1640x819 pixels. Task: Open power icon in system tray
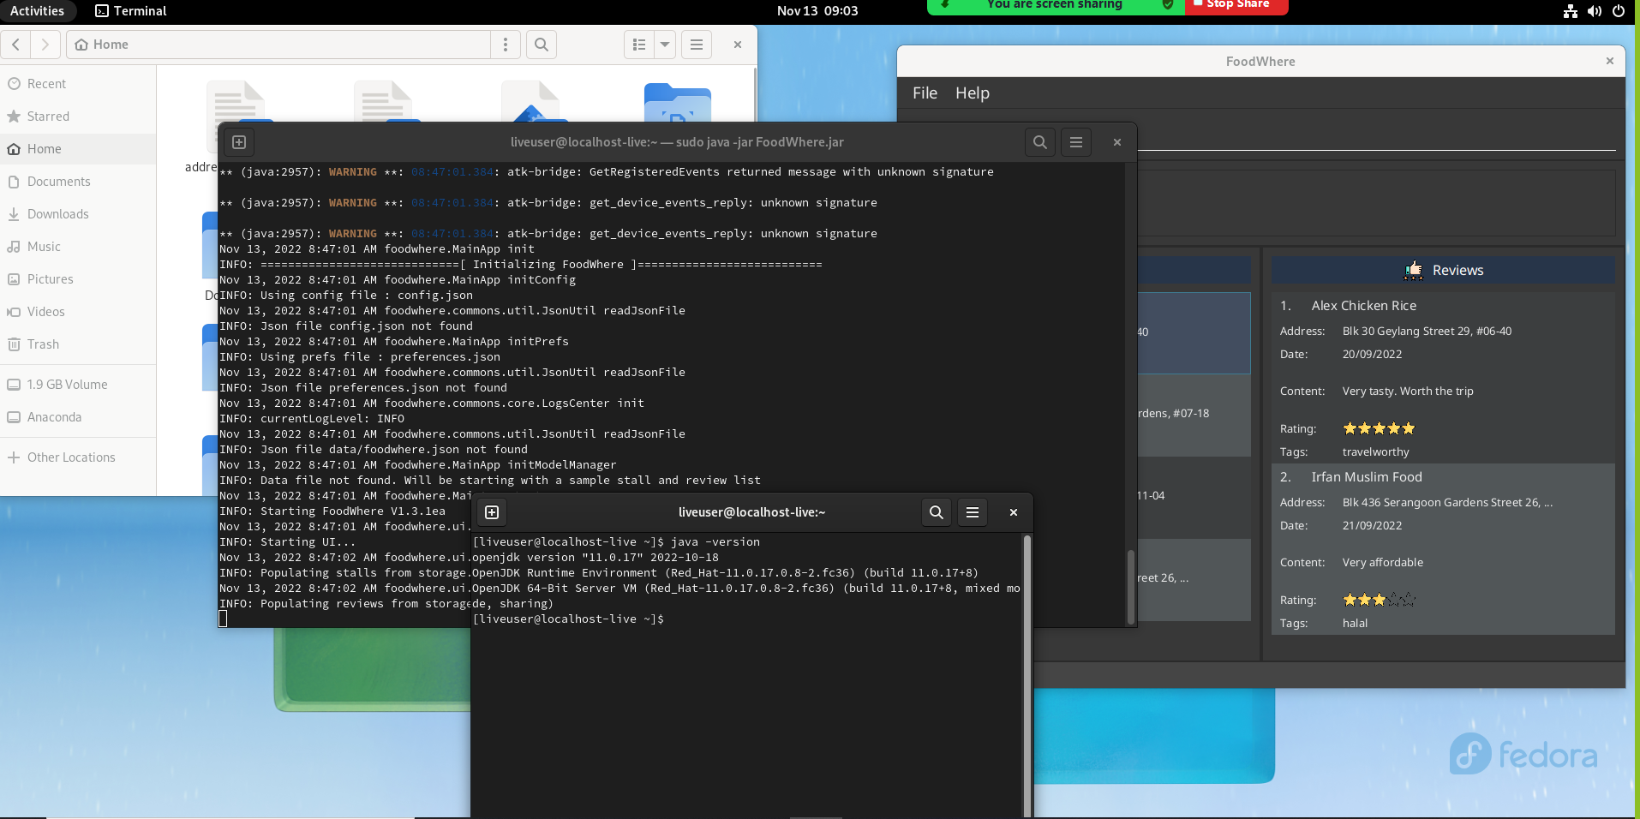click(x=1618, y=11)
